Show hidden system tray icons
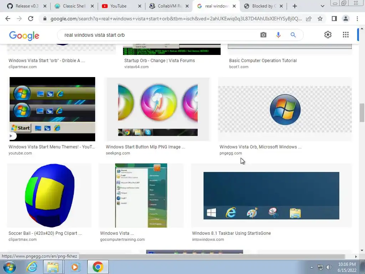 point(312,267)
